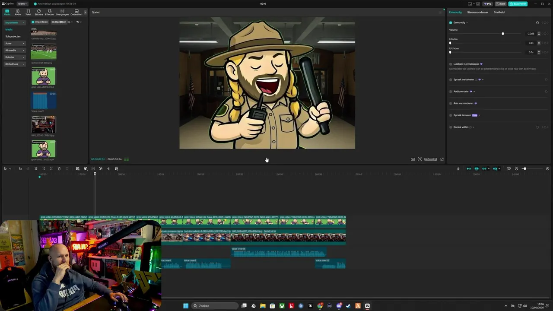Enable Spraak verbeteren checkbox
Screen dimensions: 553x311
[451, 79]
